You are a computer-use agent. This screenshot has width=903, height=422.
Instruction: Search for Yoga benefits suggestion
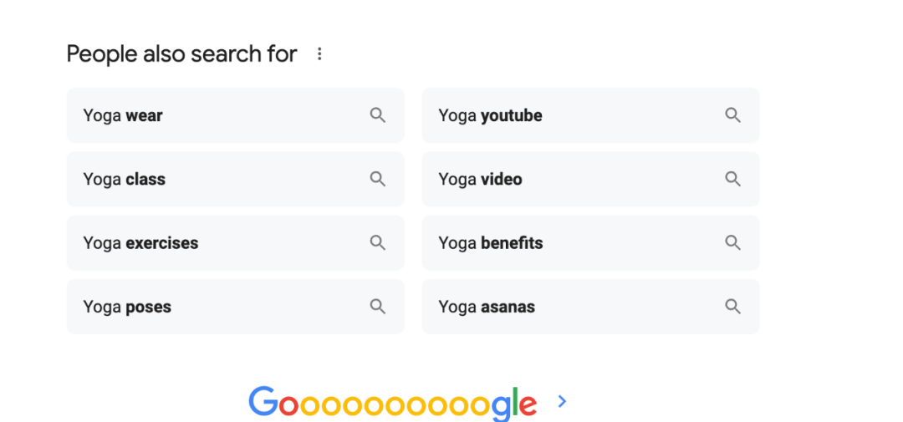[490, 243]
